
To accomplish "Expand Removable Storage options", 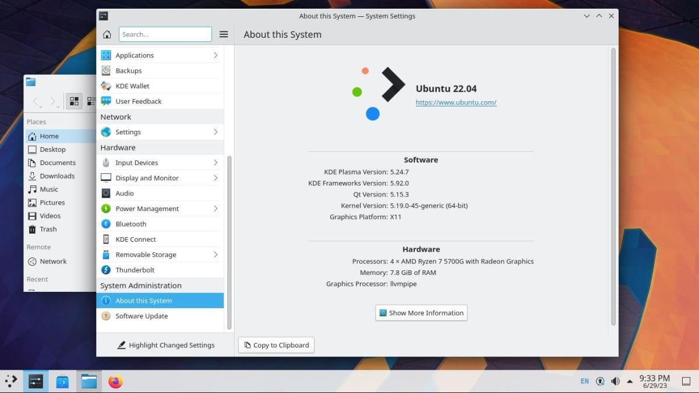I will [147, 254].
